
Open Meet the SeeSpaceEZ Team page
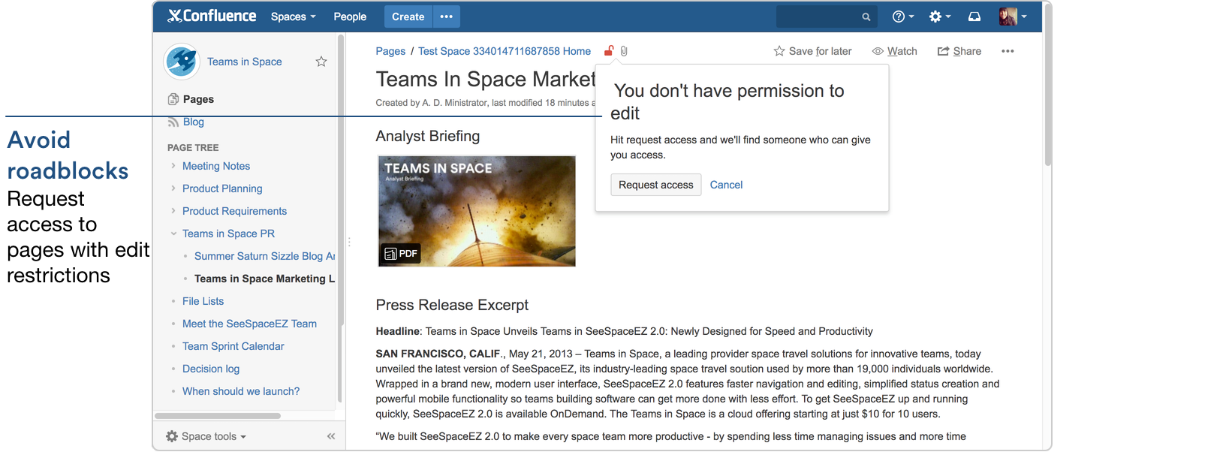(249, 324)
